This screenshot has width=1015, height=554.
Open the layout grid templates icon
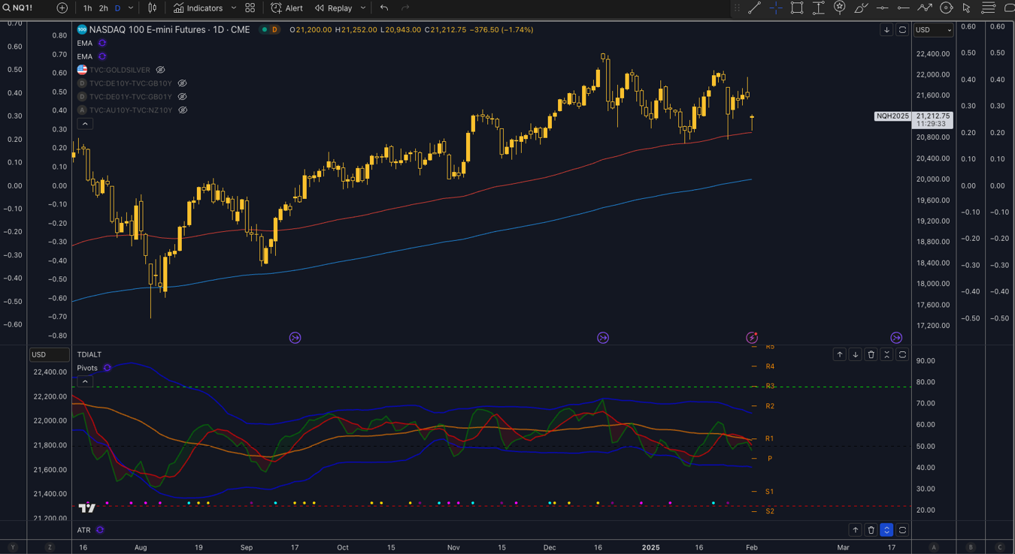coord(250,8)
